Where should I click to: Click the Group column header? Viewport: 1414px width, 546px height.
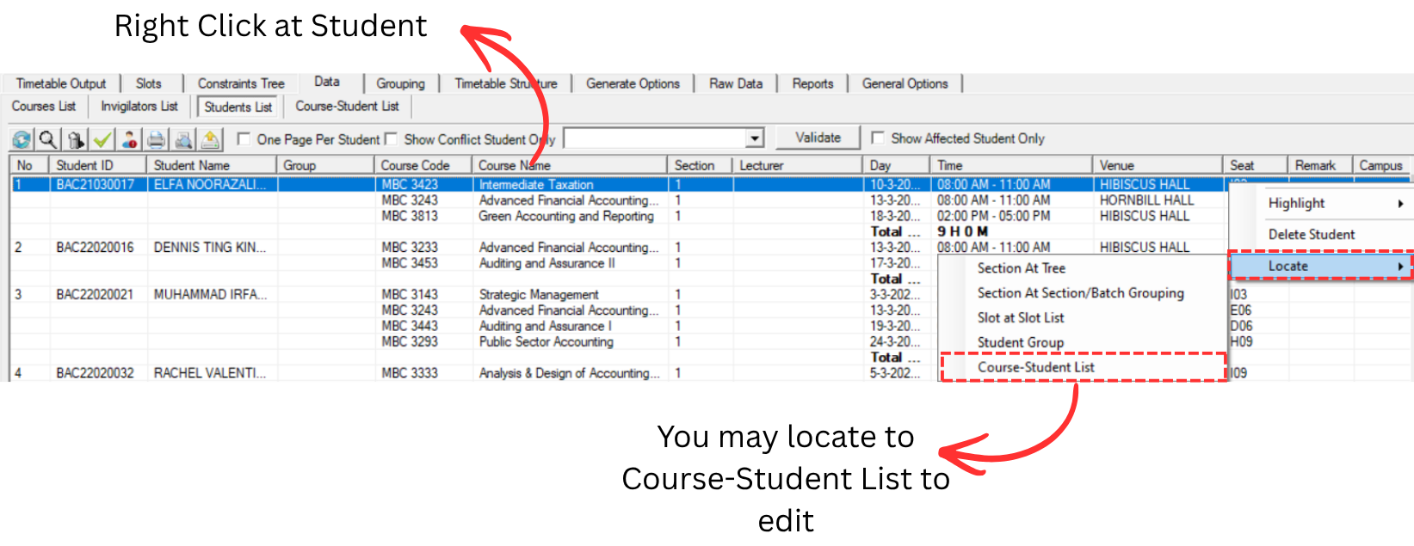325,165
